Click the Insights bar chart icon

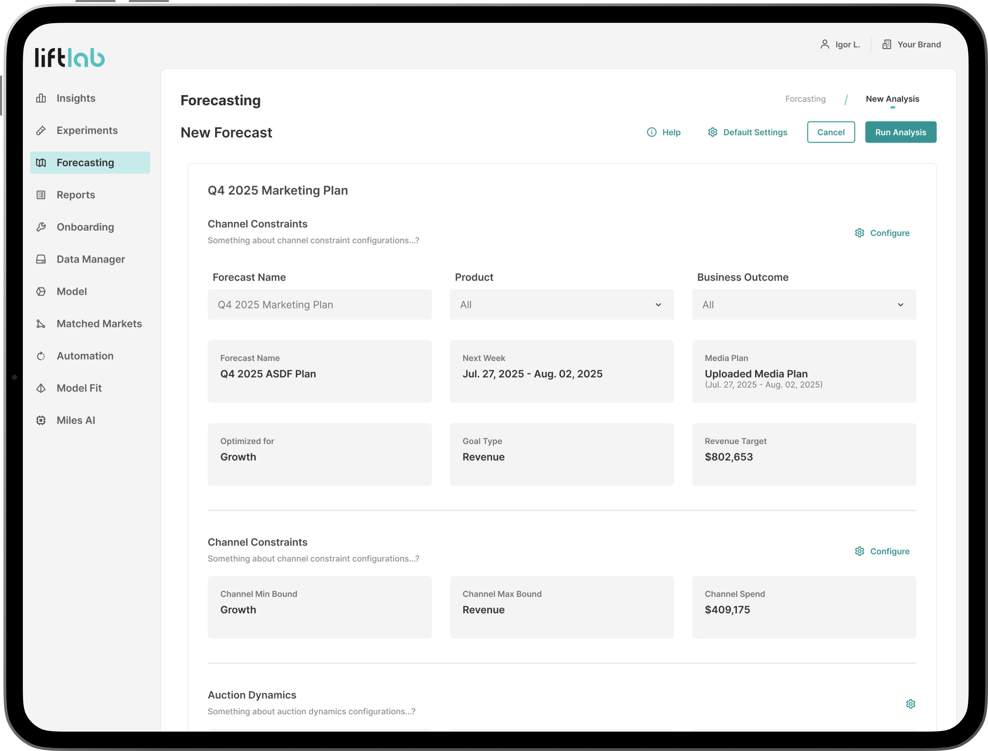tap(41, 98)
